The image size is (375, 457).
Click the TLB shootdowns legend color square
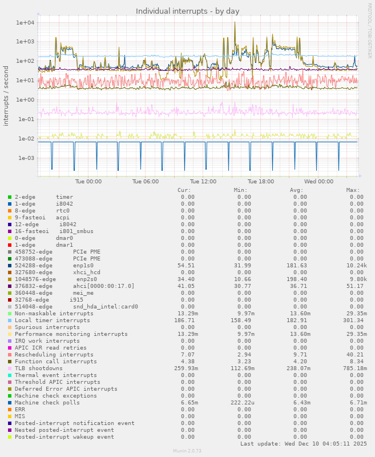10,368
